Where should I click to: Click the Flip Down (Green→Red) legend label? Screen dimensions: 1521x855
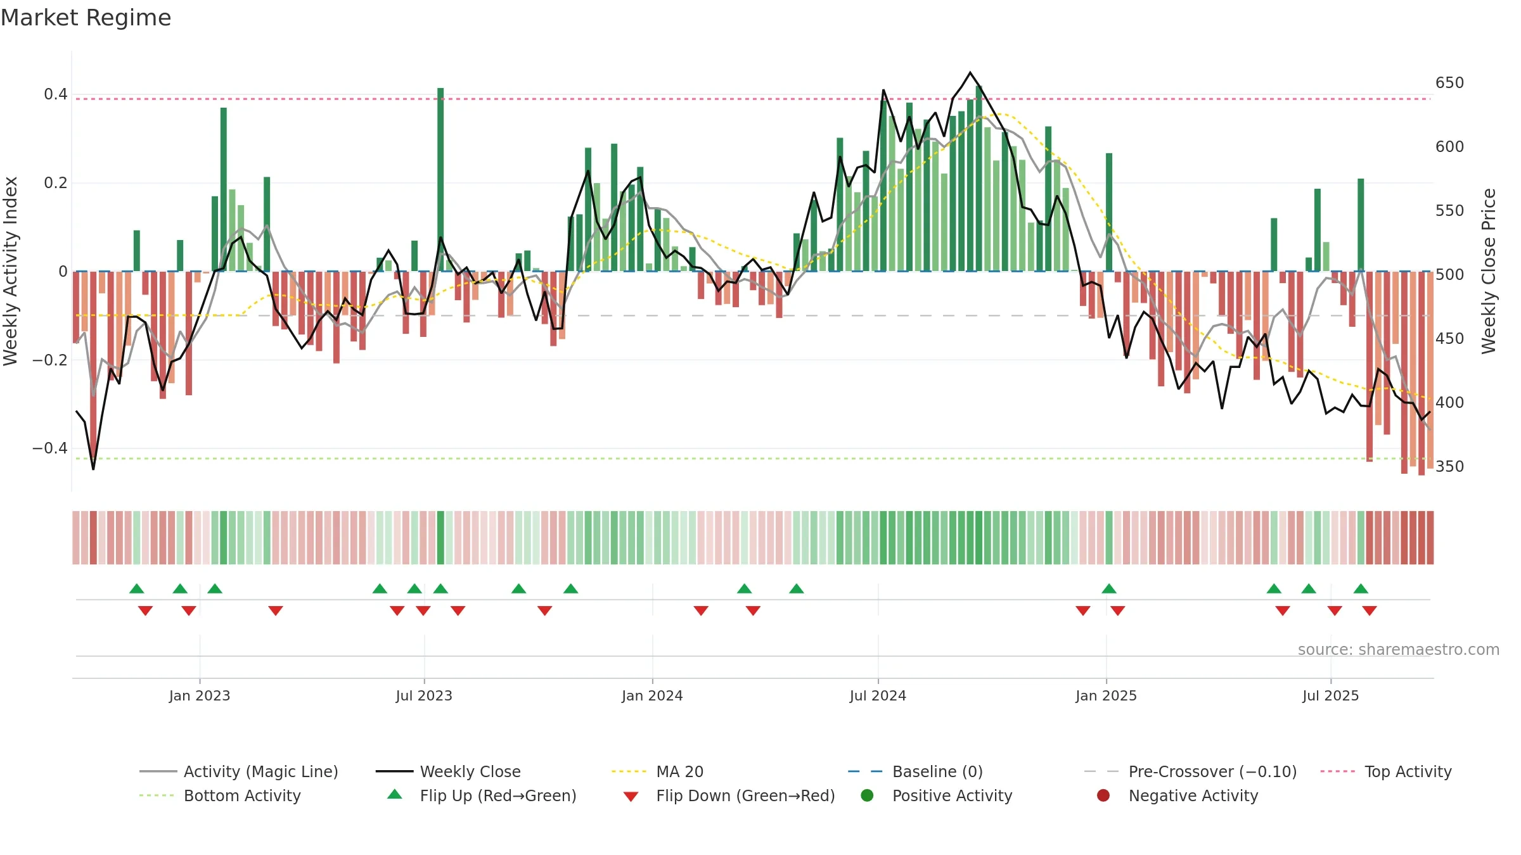pos(745,795)
